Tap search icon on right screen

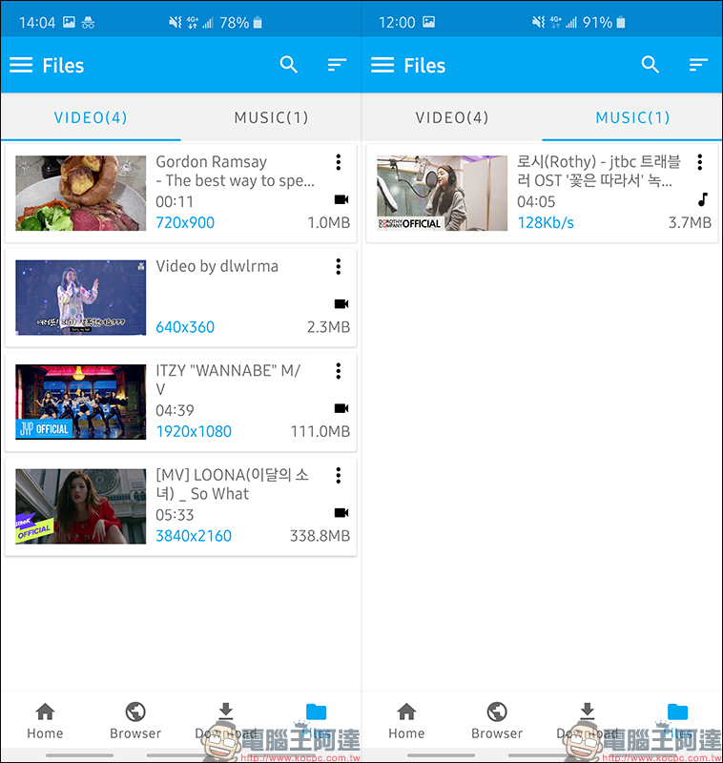651,65
